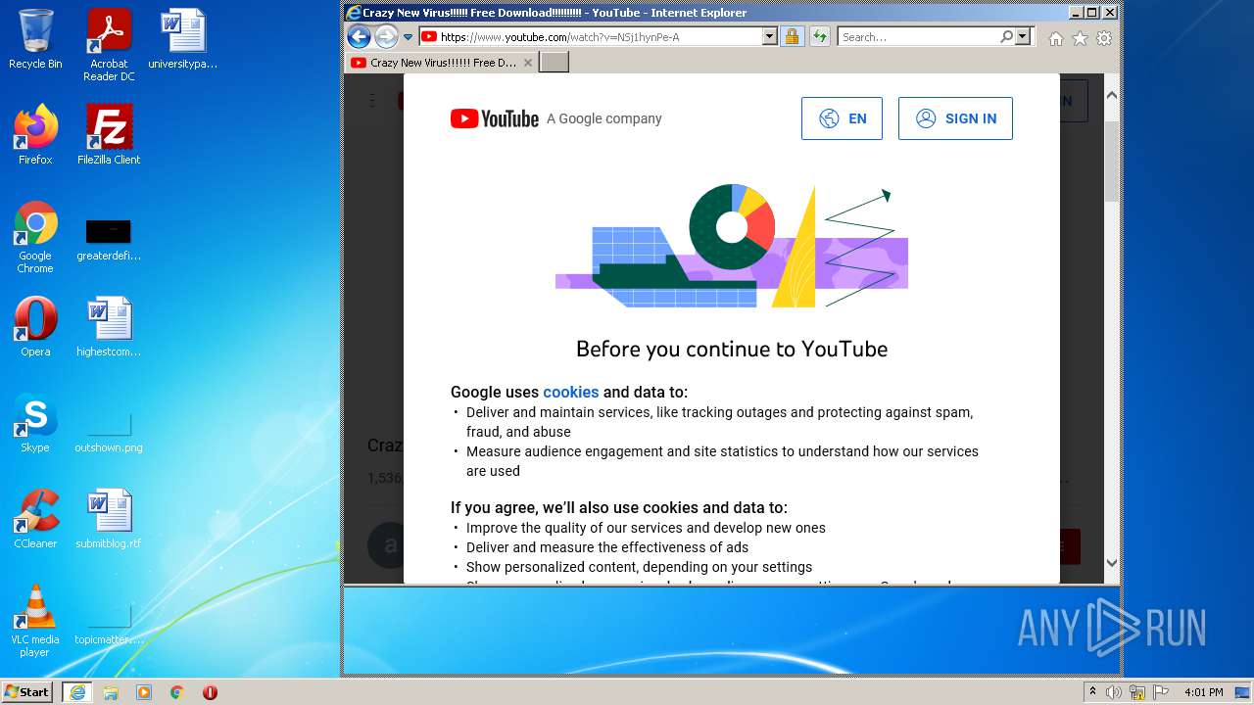The width and height of the screenshot is (1254, 705).
Task: Open media player taskbar icon
Action: 144,692
